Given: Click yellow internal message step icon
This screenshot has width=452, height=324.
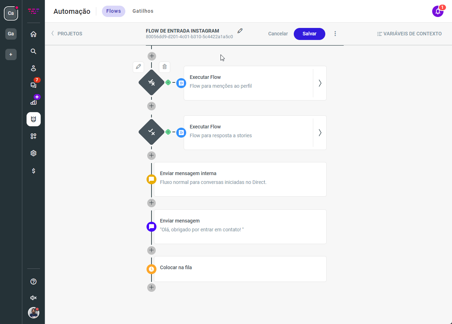Looking at the screenshot, I should coord(151,179).
